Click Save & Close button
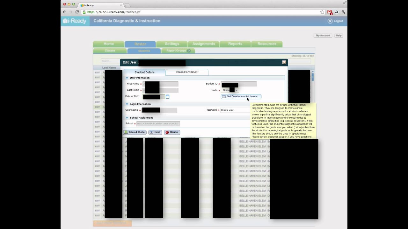The height and width of the screenshot is (229, 408). click(x=135, y=132)
